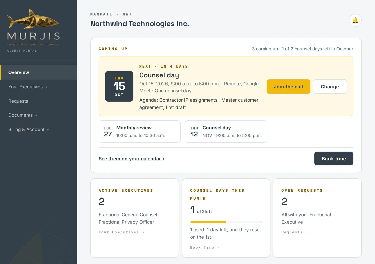Expand the Billing & Account arrow
Image resolution: width=375 pixels, height=264 pixels.
[x=48, y=130]
